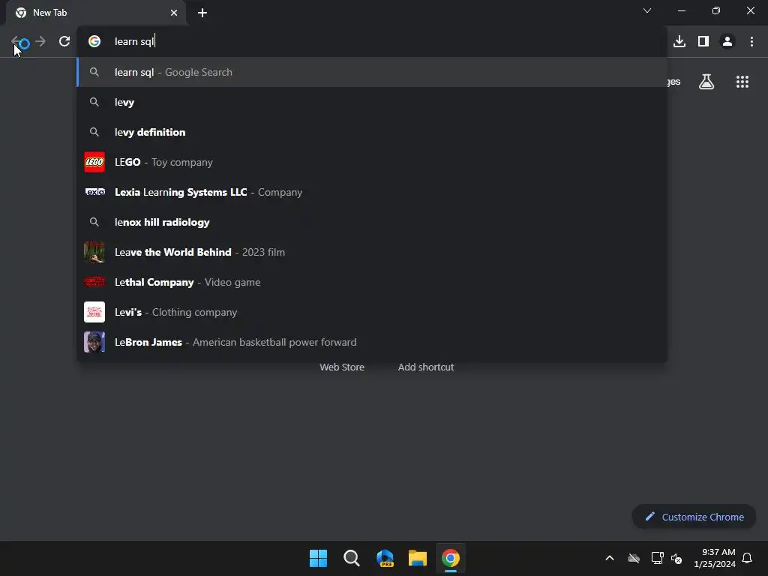The width and height of the screenshot is (768, 576).
Task: Select Levi's Clothing company suggestion
Action: [372, 312]
